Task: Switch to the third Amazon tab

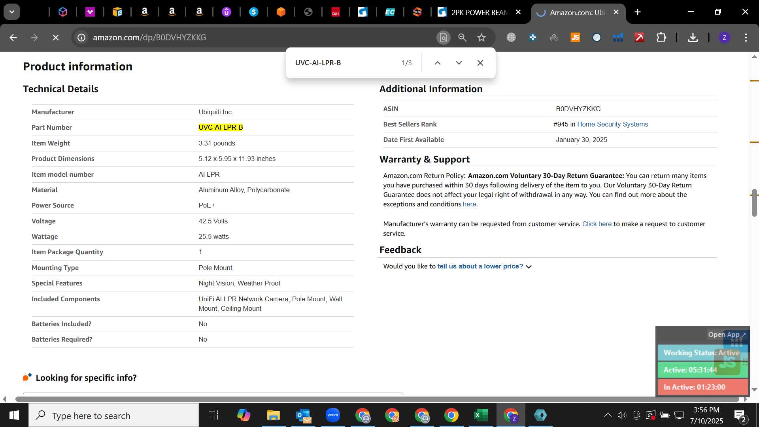Action: tap(199, 12)
